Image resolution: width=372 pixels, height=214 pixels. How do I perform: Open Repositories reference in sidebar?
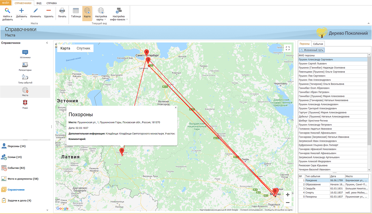(25, 67)
